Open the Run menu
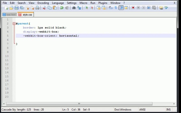The width and height of the screenshot is (181, 113). pyautogui.click(x=93, y=3)
